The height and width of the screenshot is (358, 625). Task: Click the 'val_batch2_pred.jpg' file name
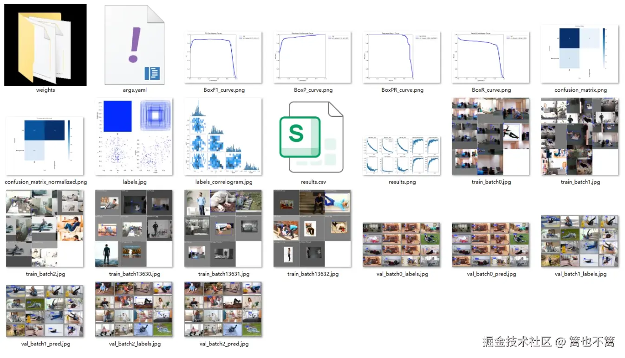(224, 344)
